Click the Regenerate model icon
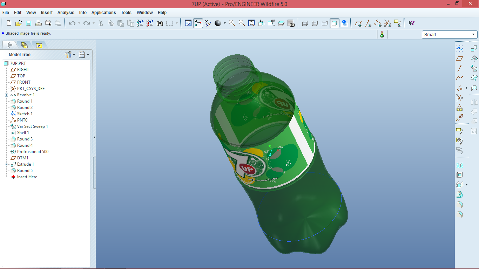 pyautogui.click(x=140, y=23)
